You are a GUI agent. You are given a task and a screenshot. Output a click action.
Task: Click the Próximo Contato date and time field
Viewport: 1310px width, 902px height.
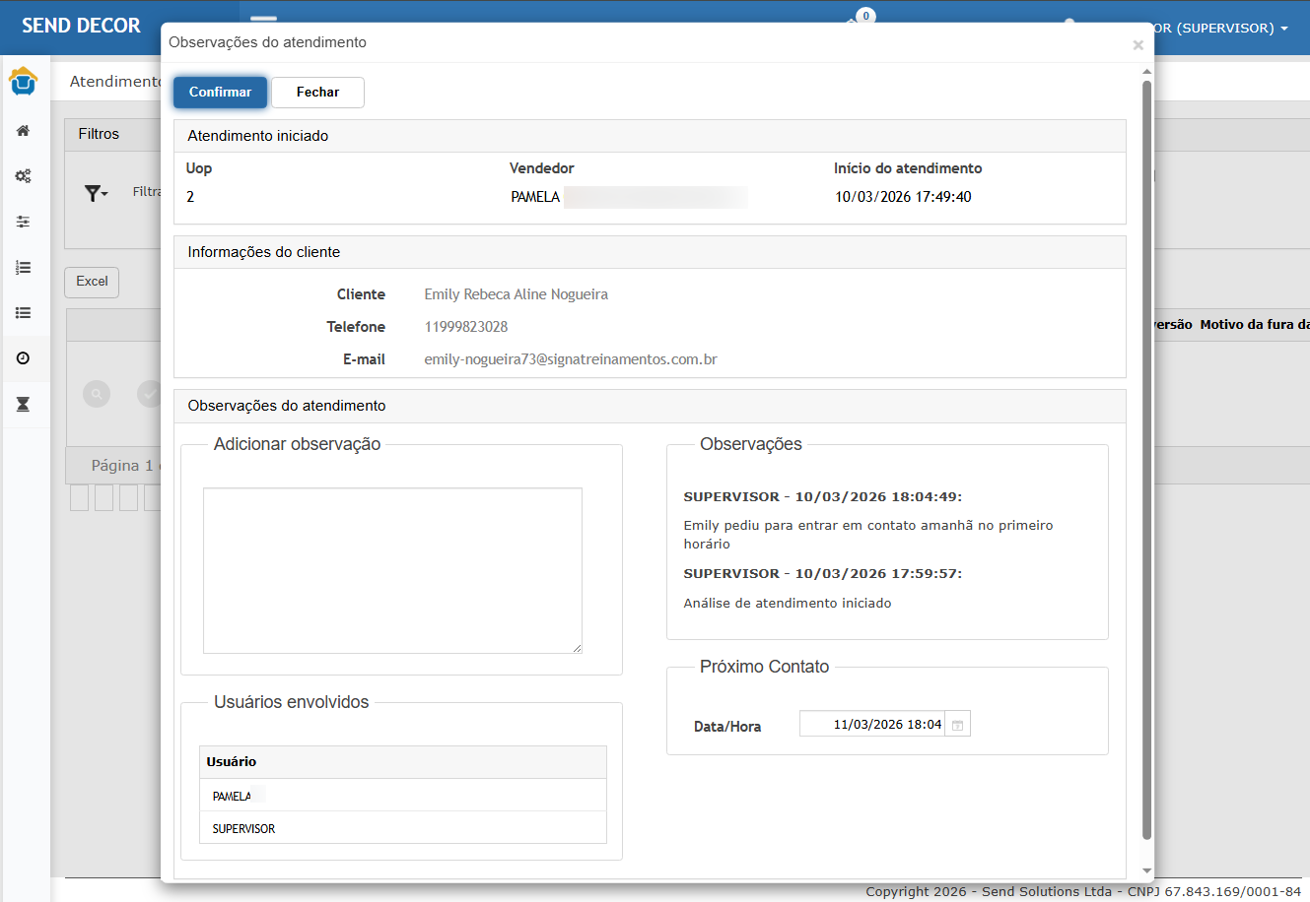871,725
